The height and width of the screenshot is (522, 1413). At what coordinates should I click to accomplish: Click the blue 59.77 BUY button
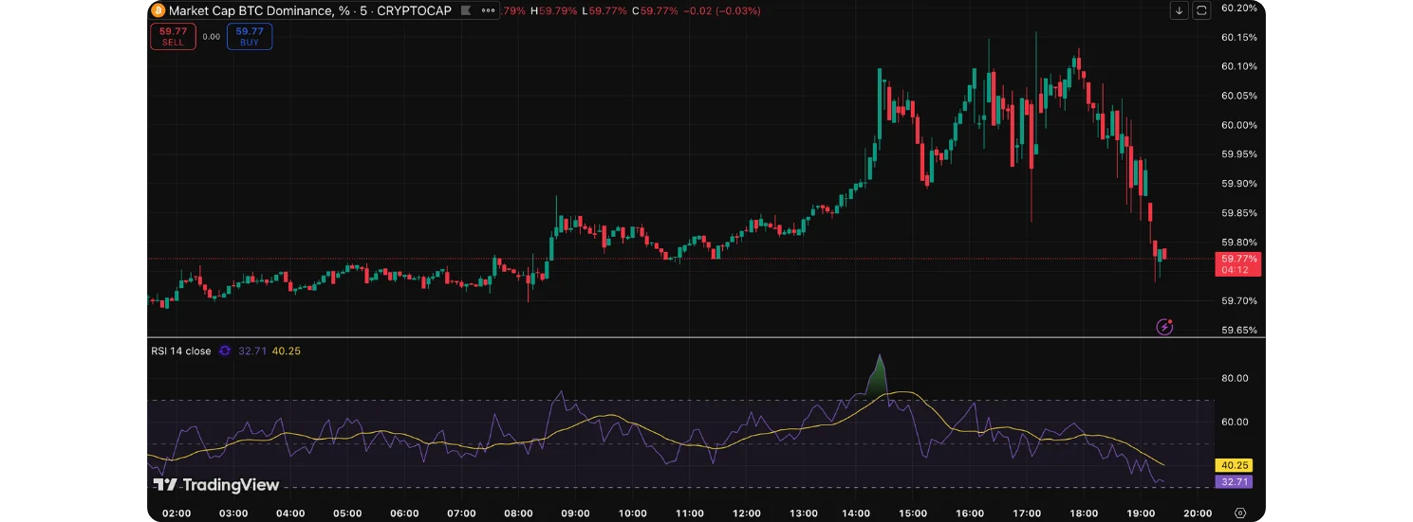click(x=250, y=36)
